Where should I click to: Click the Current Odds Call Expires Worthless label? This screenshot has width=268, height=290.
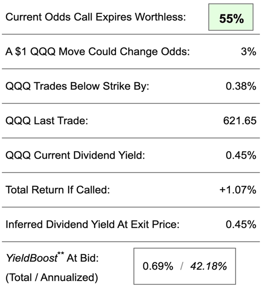tap(96, 17)
